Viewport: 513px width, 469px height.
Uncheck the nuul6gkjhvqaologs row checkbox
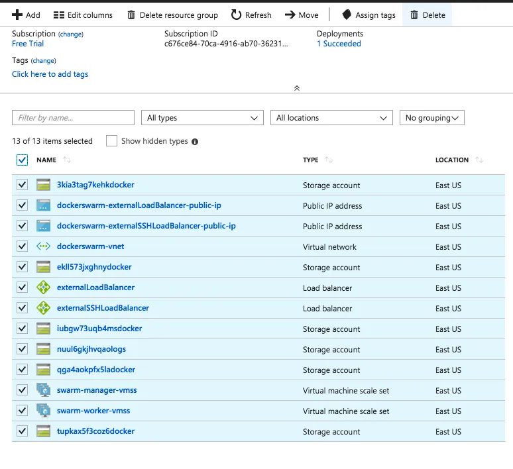point(22,349)
